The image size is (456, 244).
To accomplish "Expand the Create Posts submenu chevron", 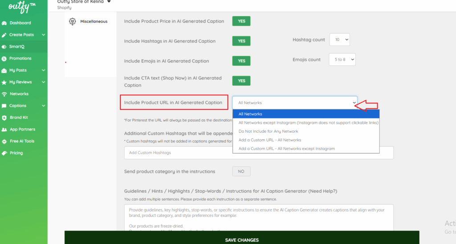I will pos(44,35).
